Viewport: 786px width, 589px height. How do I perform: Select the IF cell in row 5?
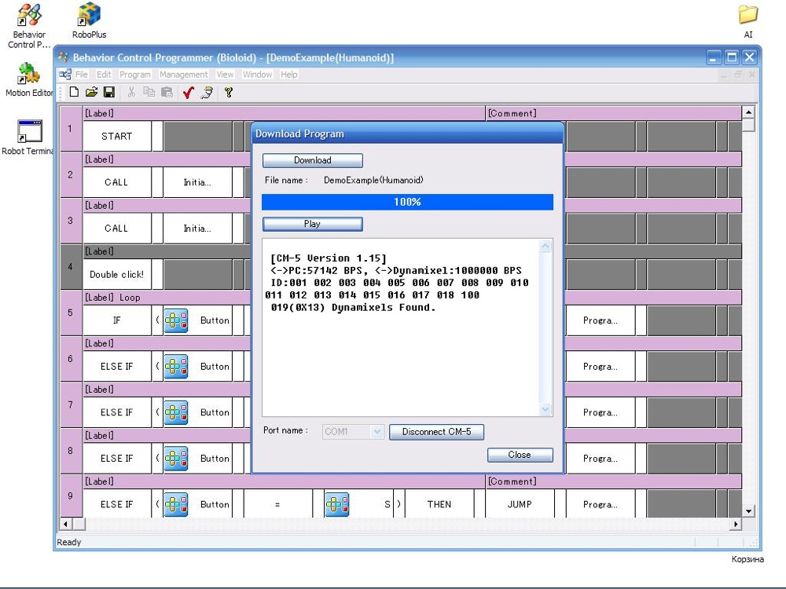[117, 320]
